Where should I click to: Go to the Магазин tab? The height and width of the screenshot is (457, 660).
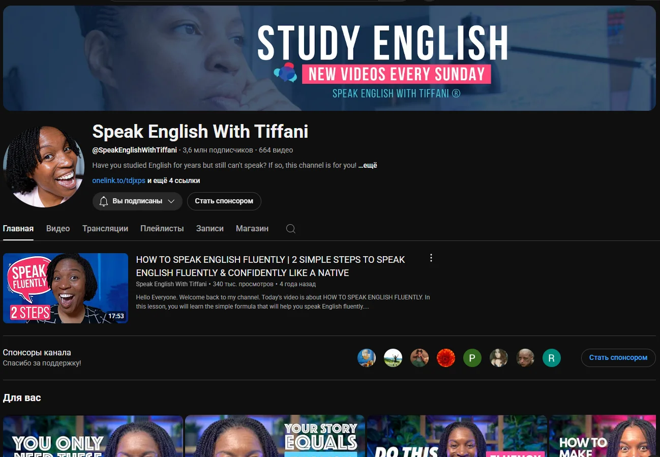pyautogui.click(x=252, y=229)
